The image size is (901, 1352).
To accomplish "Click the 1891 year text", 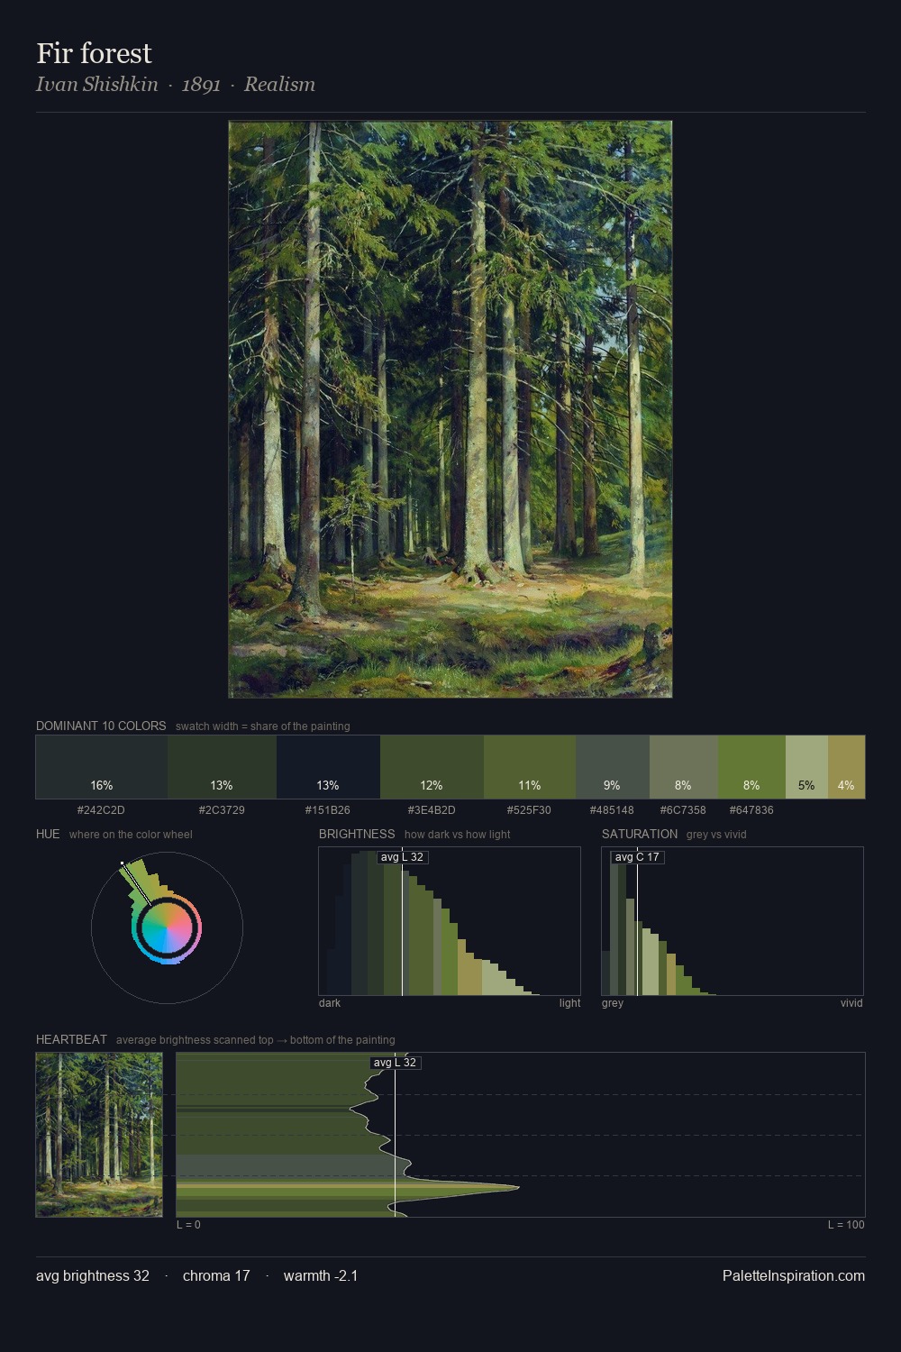I will coord(201,85).
